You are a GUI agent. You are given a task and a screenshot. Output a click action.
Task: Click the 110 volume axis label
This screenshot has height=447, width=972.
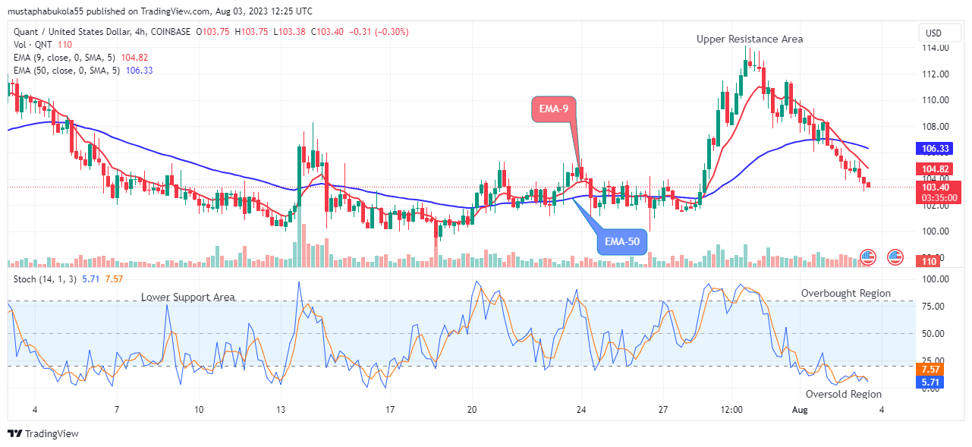tap(930, 262)
